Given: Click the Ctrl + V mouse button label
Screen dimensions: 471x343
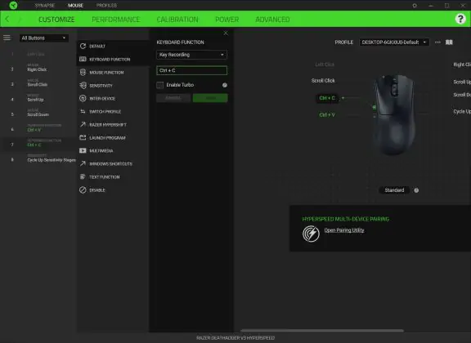Looking at the screenshot, I should (327, 115).
